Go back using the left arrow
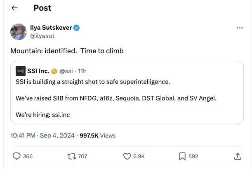252x169 pixels. [x=15, y=8]
